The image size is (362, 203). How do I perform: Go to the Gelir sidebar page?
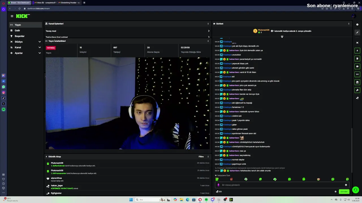pos(25,30)
